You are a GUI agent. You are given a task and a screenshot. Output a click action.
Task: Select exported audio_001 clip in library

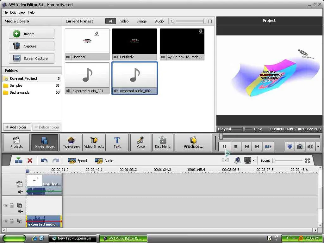point(87,78)
